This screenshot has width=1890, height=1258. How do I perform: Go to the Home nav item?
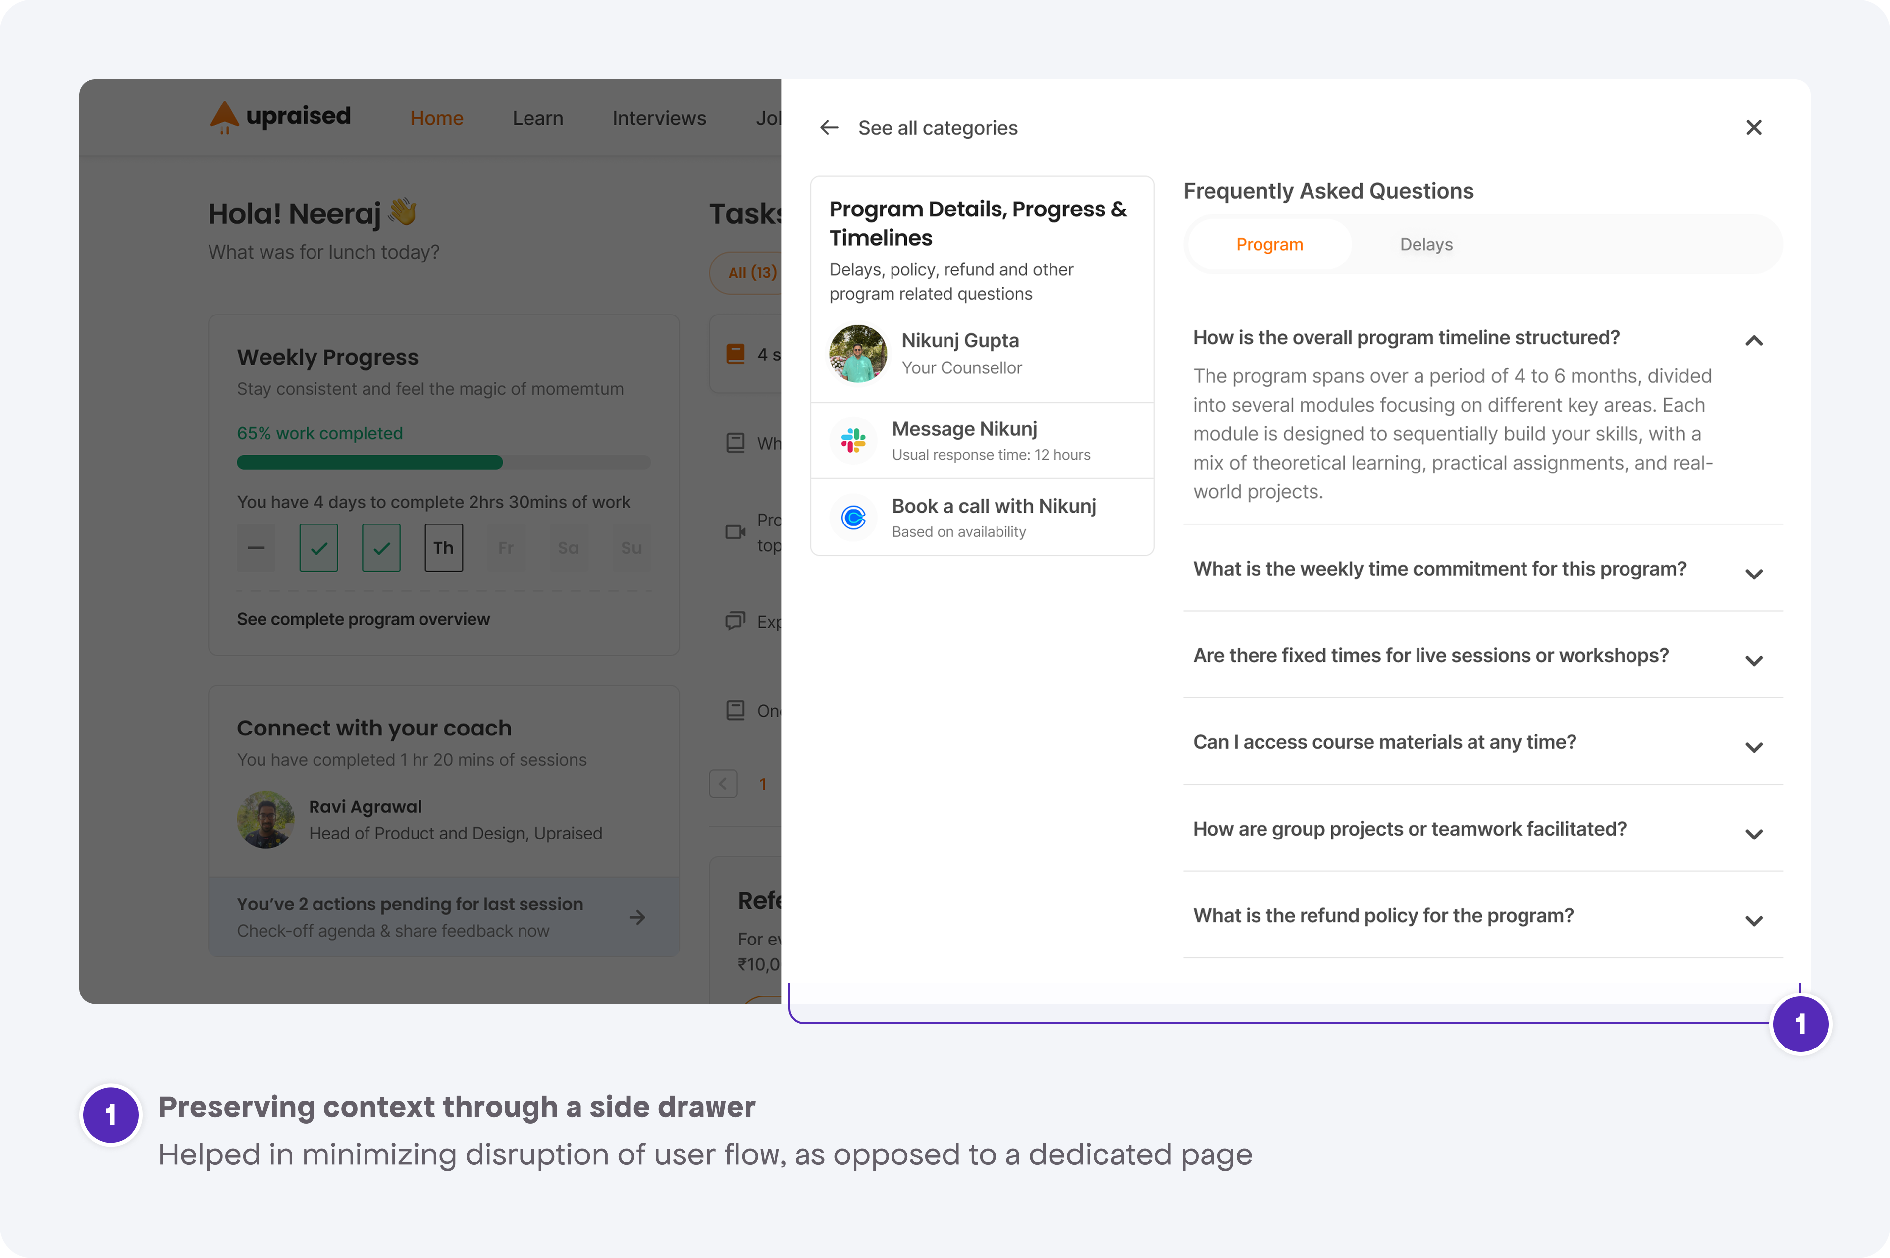tap(436, 118)
